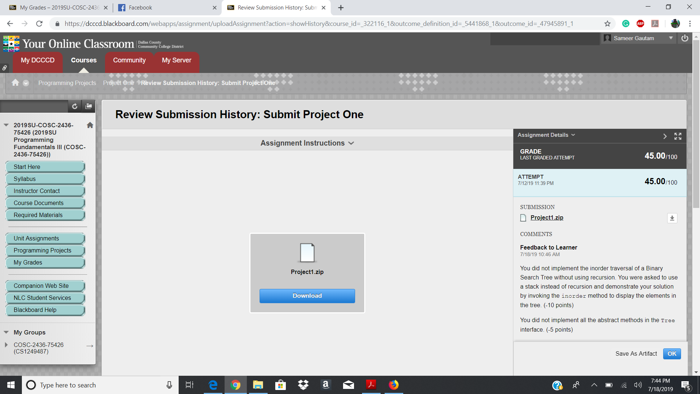Open the breadcrumb dropdown arrow next to home
Viewport: 700px width, 394px height.
coord(26,83)
